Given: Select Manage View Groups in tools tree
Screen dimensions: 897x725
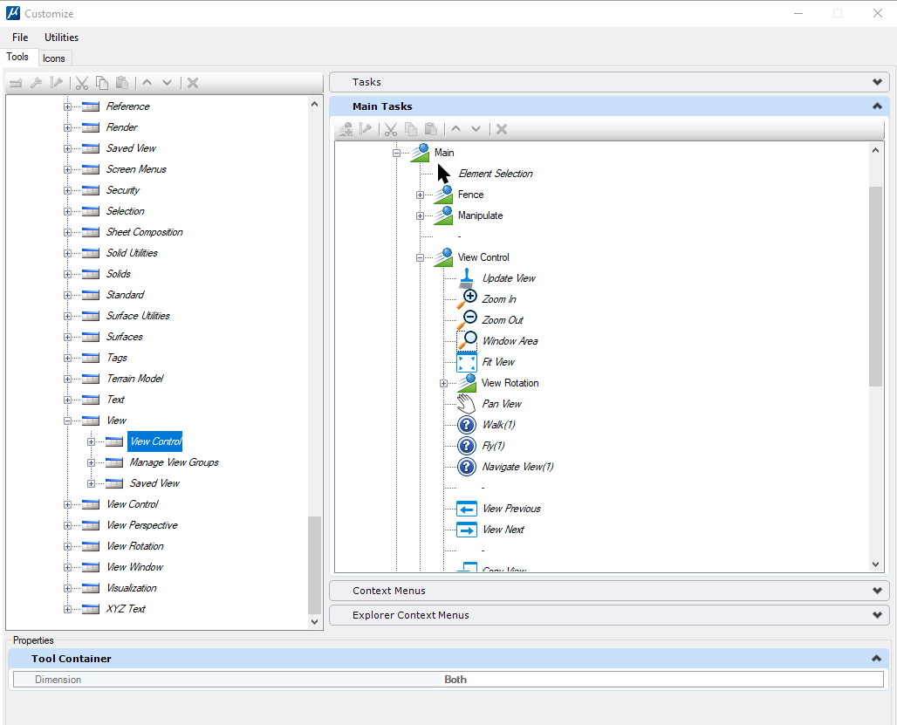Looking at the screenshot, I should [174, 462].
